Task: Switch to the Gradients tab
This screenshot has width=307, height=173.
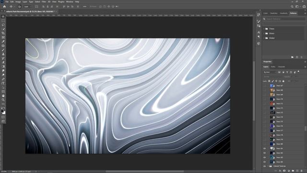Action: coord(283,13)
